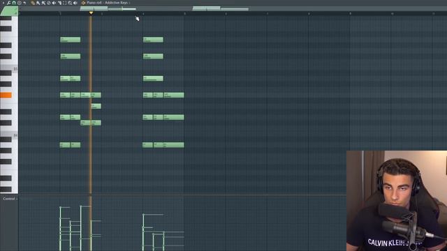Select the single E4 note at the playhead

click(96, 106)
